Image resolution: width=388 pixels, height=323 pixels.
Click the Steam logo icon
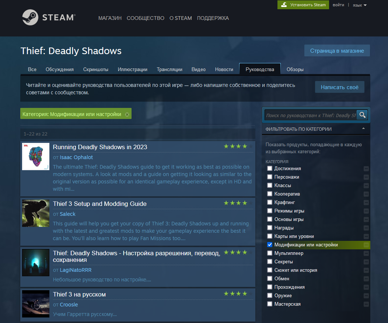tap(30, 17)
